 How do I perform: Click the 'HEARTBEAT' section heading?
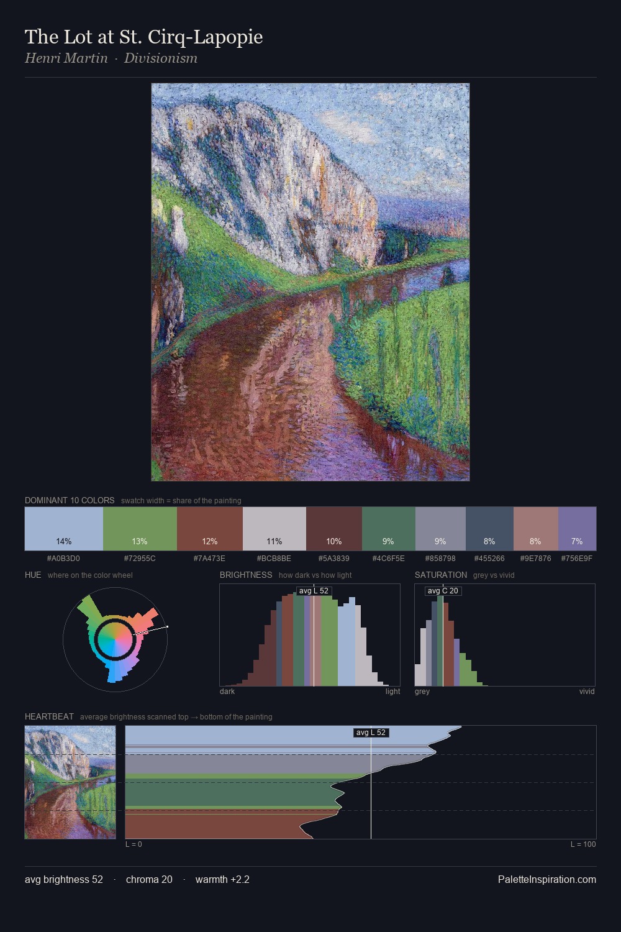(x=49, y=716)
